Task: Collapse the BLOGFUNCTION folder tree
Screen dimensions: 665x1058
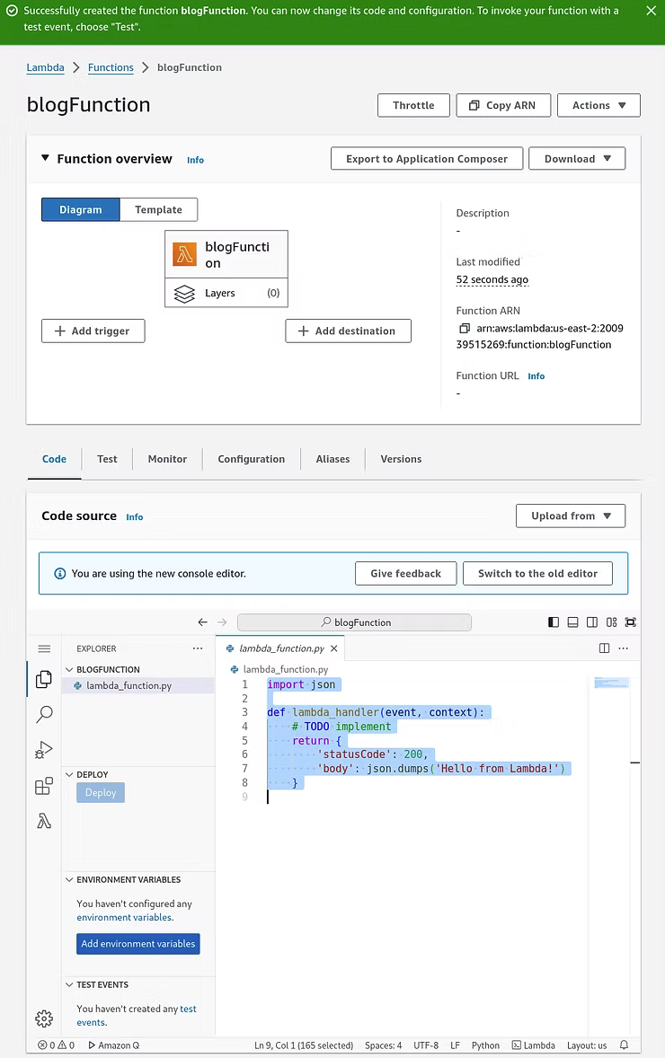Action: [69, 669]
